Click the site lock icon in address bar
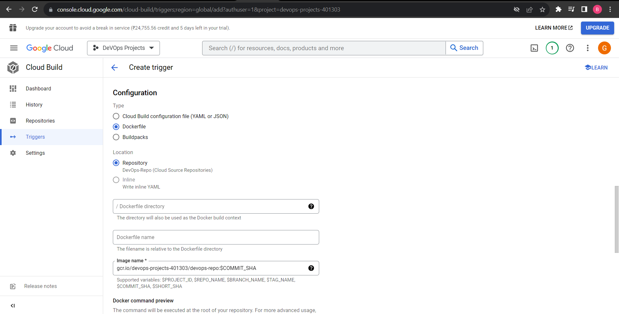The height and width of the screenshot is (314, 619). (51, 10)
